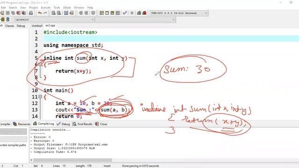Image resolution: width=299 pixels, height=168 pixels.
Task: Open the Resources bottom tab
Action: [x=21, y=124]
